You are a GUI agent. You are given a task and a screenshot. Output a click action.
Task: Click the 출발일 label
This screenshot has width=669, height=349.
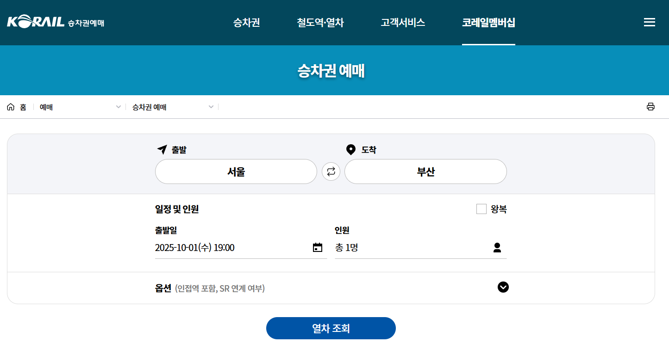click(x=166, y=230)
